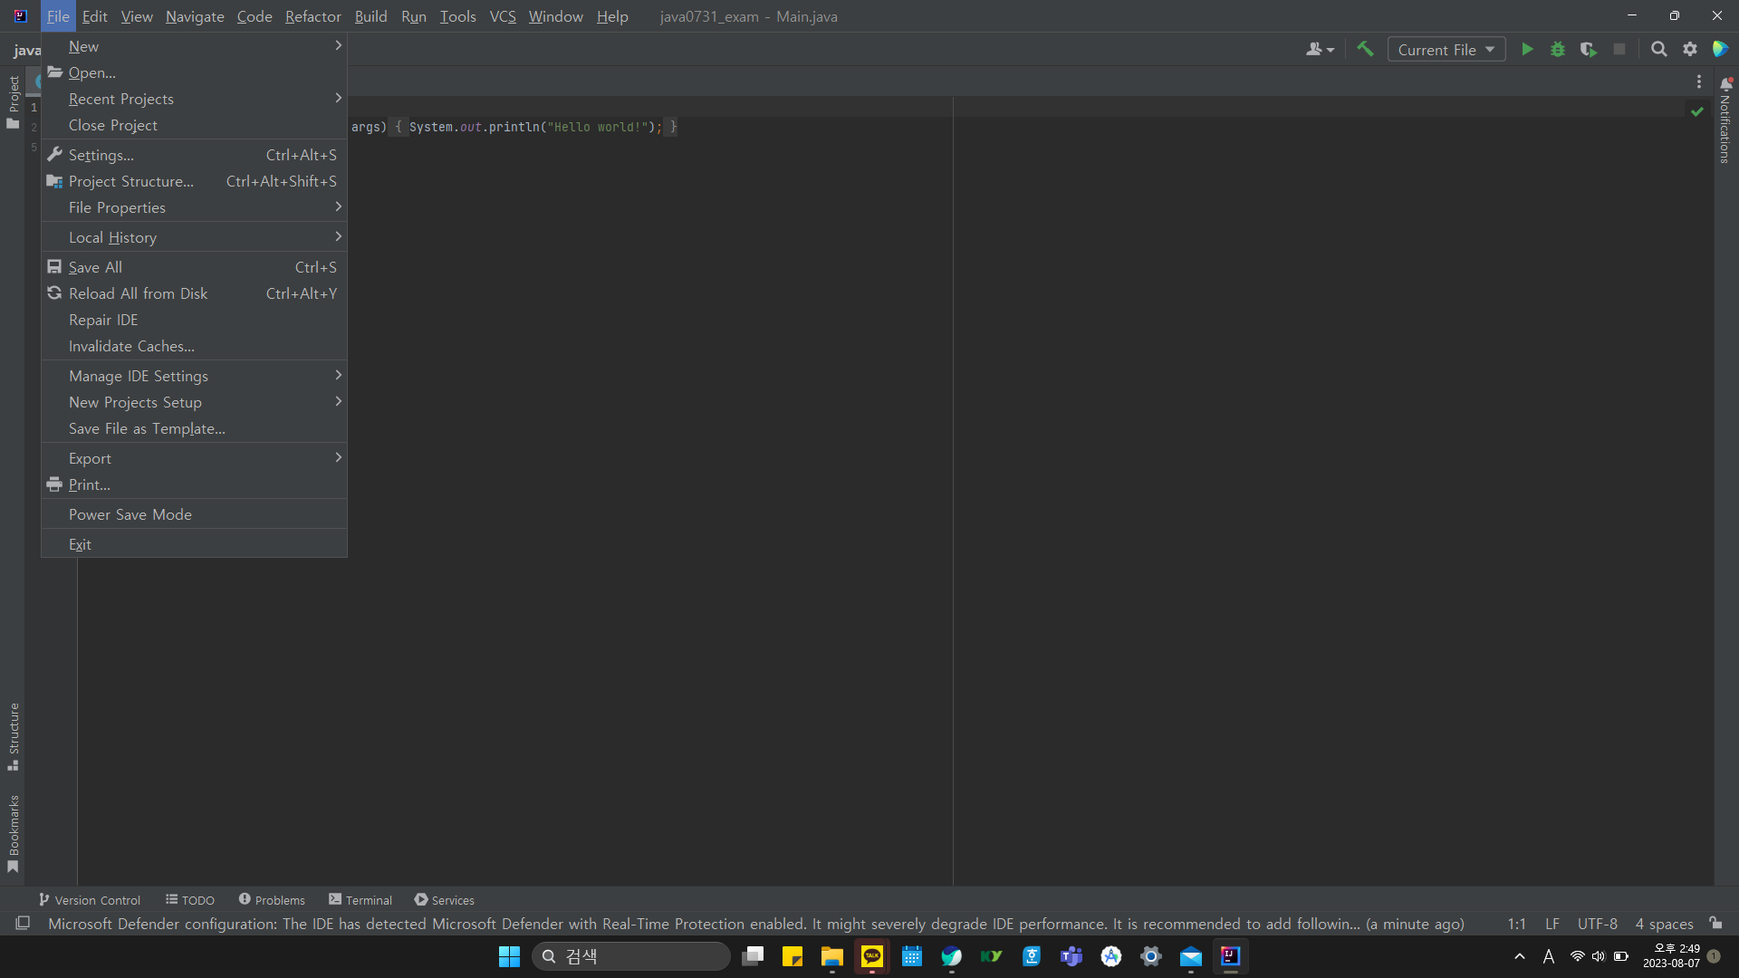This screenshot has width=1739, height=978.
Task: Click the Build project hammer icon
Action: (1365, 50)
